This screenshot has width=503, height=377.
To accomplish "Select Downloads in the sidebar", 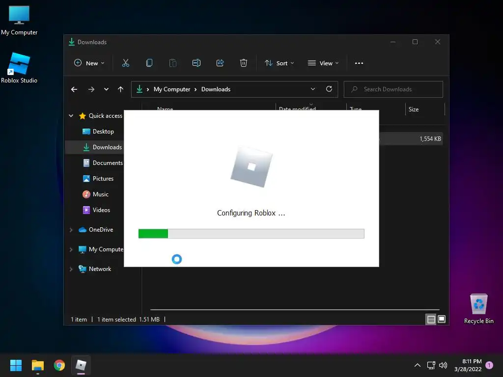I will pos(95,147).
